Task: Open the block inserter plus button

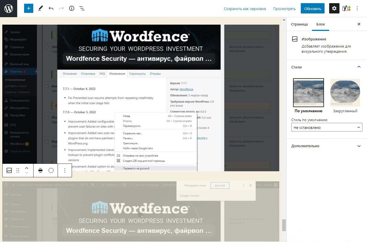Action: pos(29,8)
